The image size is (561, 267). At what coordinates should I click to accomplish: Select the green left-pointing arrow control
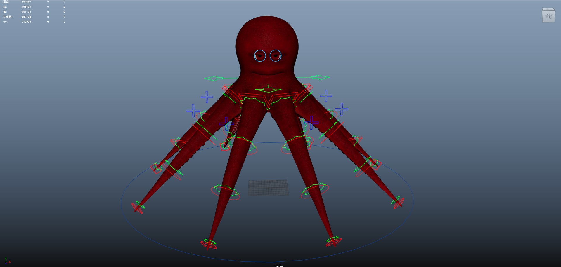221,78
